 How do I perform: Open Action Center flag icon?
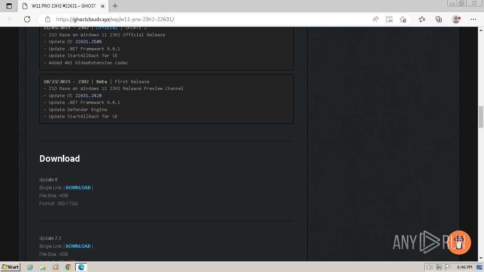[448, 267]
